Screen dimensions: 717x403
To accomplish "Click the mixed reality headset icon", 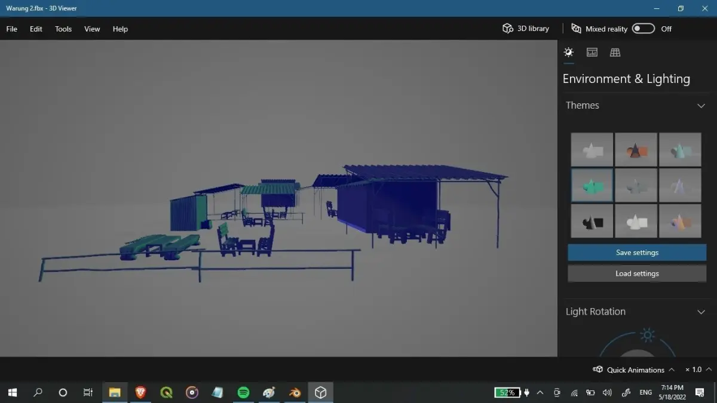I will click(576, 29).
